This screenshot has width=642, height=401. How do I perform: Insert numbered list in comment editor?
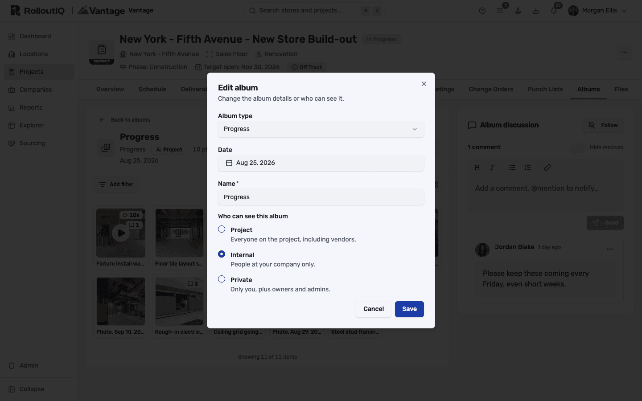[x=527, y=168]
